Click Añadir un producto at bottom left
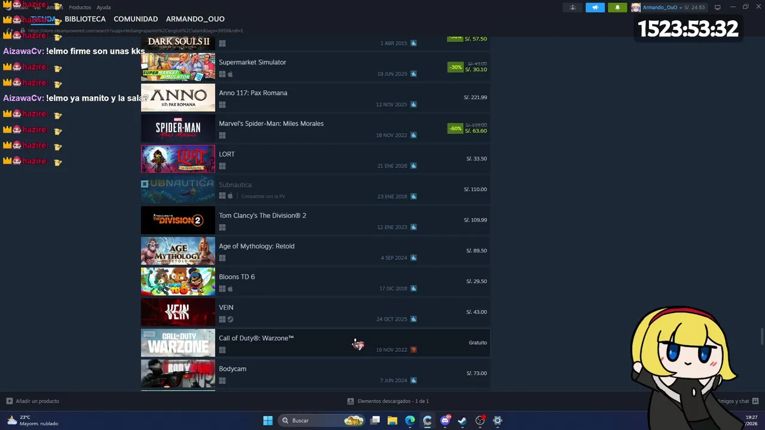The image size is (765, 430). [x=32, y=401]
